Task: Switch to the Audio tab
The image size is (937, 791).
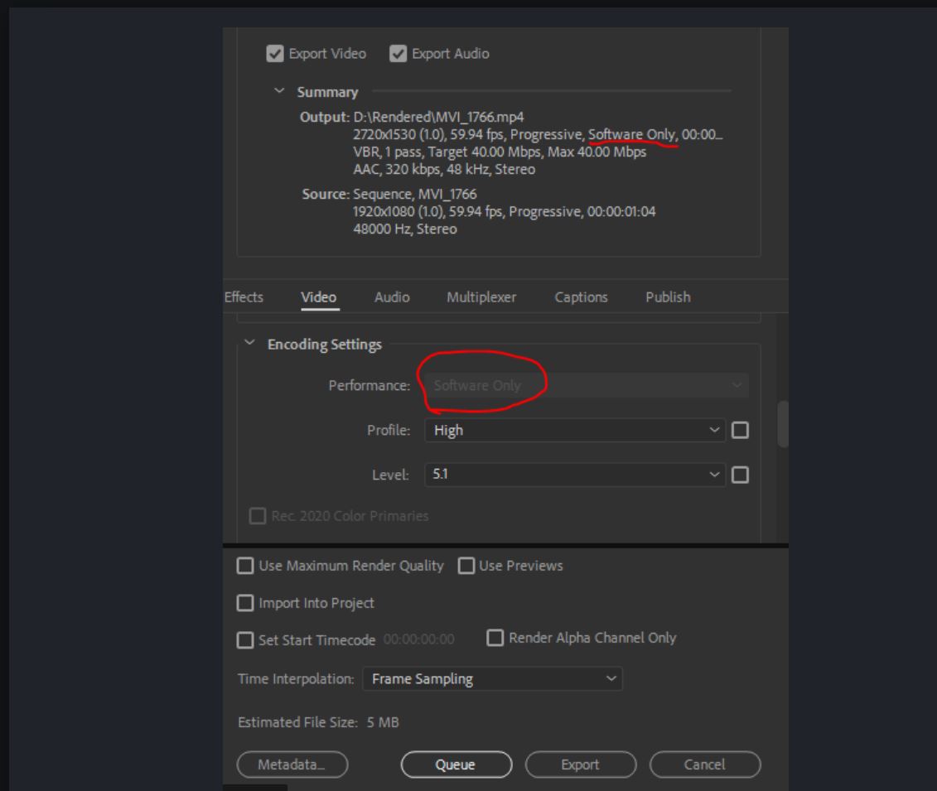Action: [x=391, y=297]
